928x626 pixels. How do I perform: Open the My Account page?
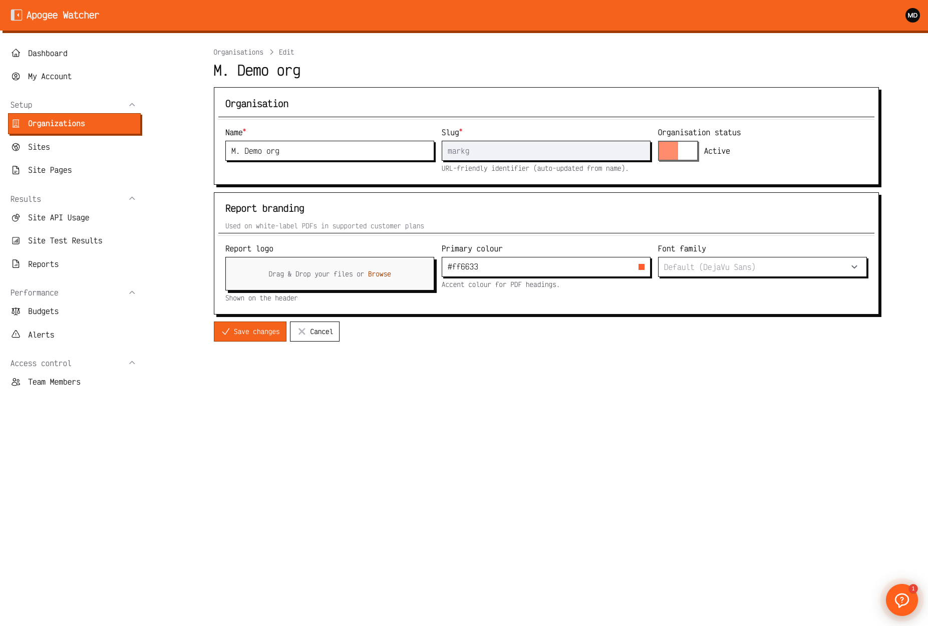point(75,76)
